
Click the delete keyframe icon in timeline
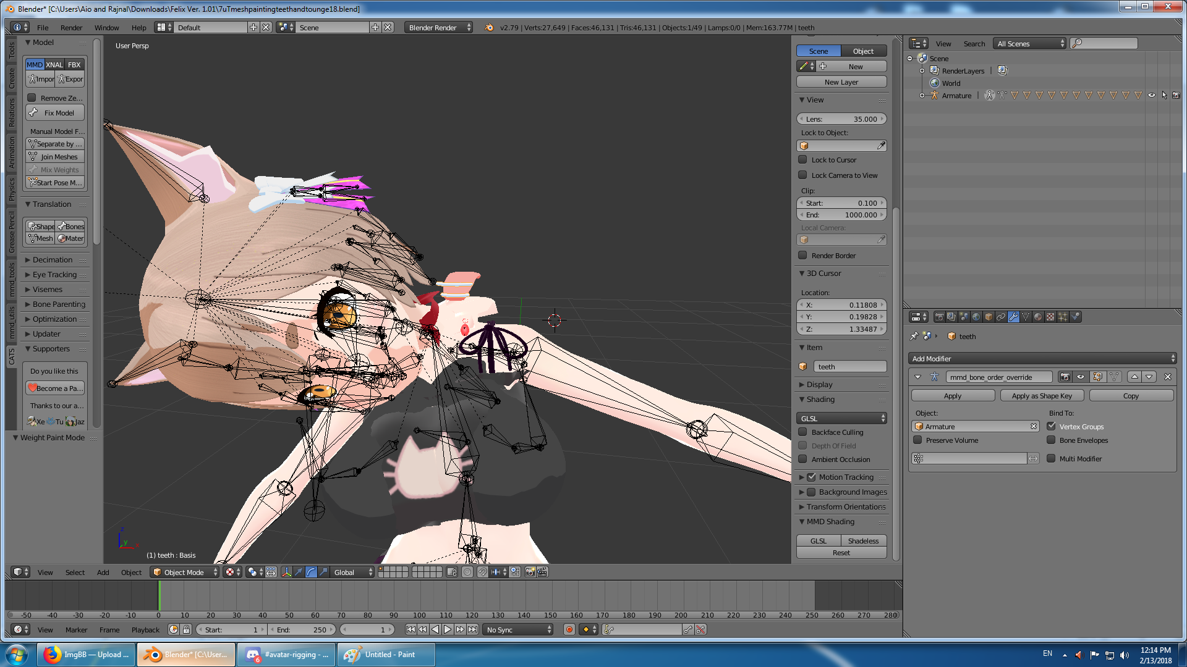pyautogui.click(x=700, y=629)
